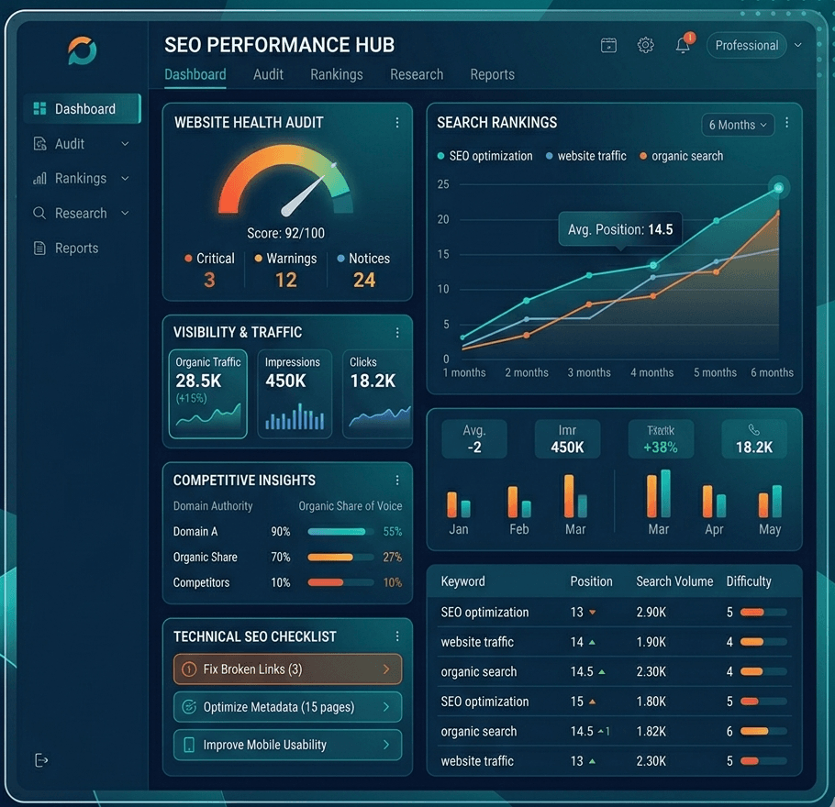The image size is (835, 807).
Task: Open Improve Mobile Usability chevron arrow
Action: pyautogui.click(x=386, y=745)
